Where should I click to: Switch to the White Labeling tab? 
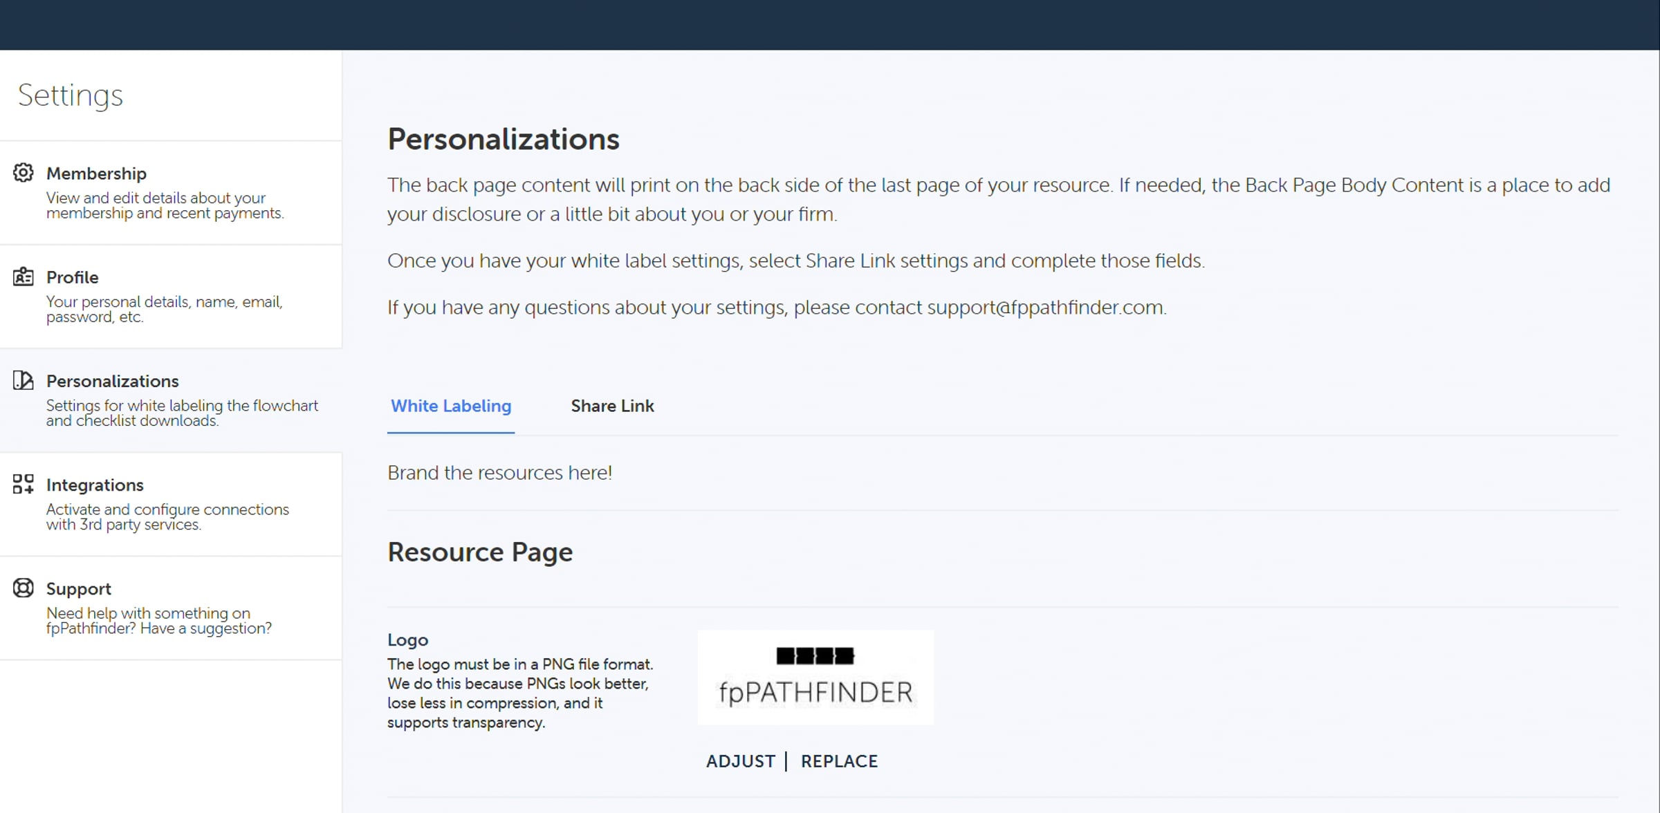coord(451,406)
